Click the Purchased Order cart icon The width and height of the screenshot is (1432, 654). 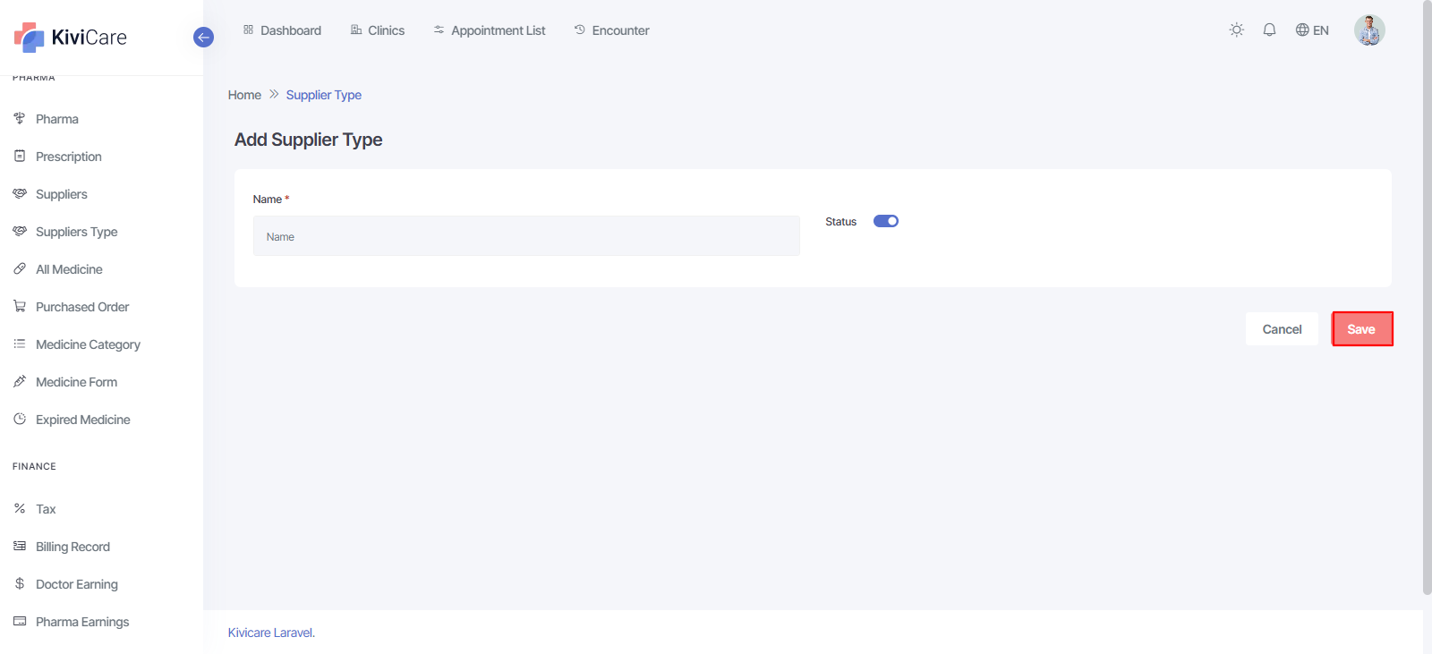20,307
